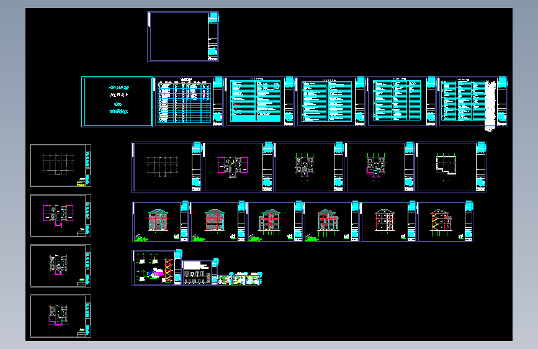
Task: Select last of three tiny detail sheets
Action: click(254, 279)
